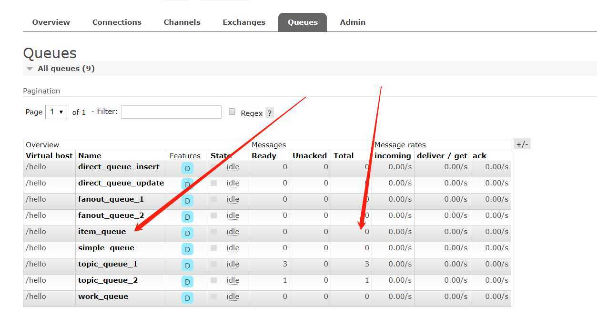This screenshot has width=597, height=317.
Task: Click the idle state of work_queue
Action: pos(233,297)
